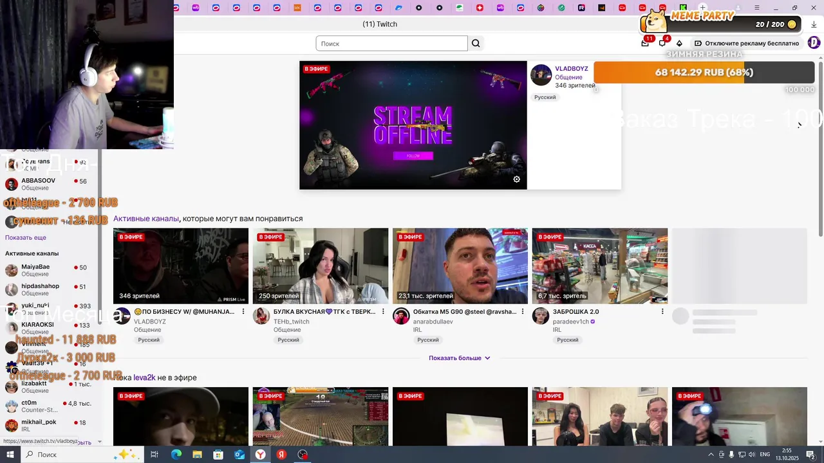This screenshot has width=824, height=463.
Task: Open the Windows Start menu
Action: pos(10,455)
